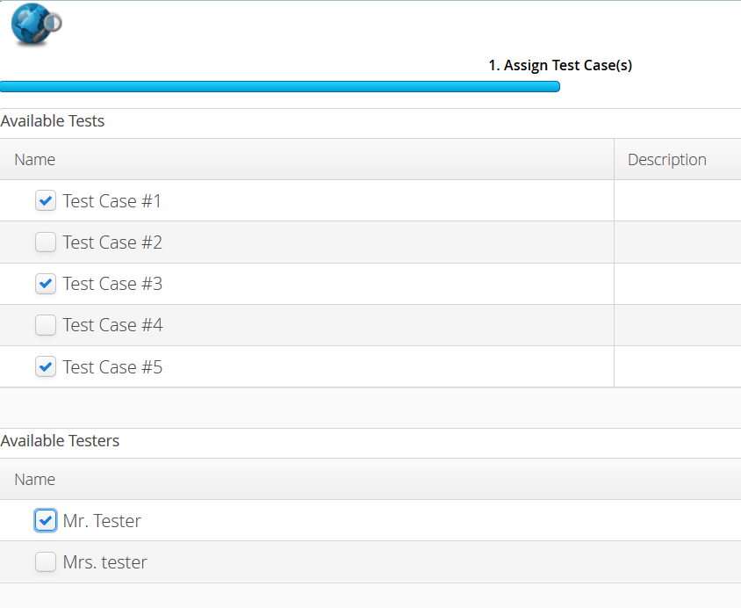Click the 'Mrs. tester' name label
This screenshot has width=741, height=608.
tap(103, 561)
